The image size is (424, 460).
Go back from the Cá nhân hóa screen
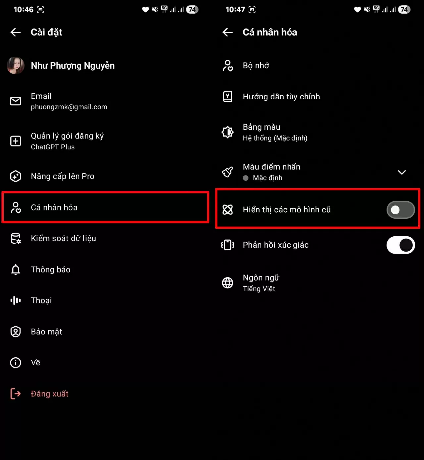pos(228,32)
